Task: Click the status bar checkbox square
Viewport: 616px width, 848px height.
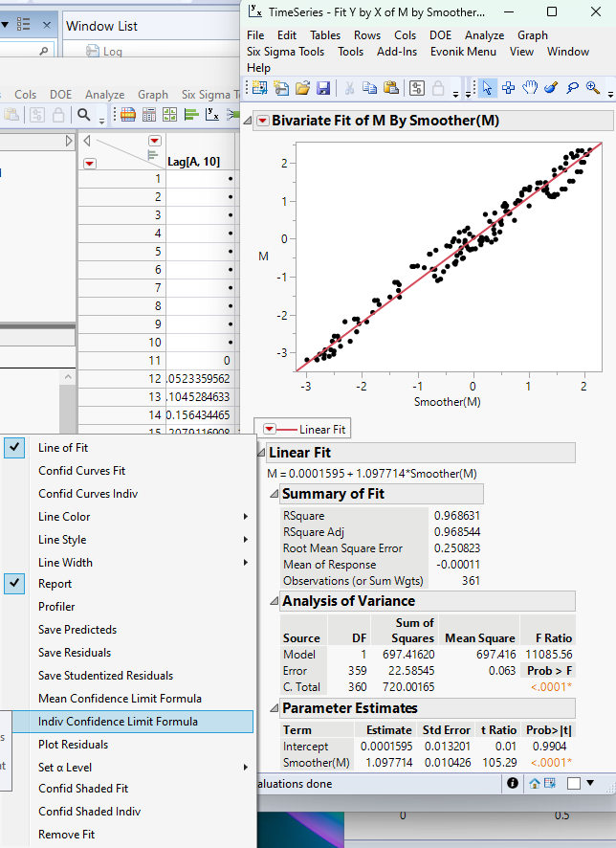Action: (x=574, y=783)
